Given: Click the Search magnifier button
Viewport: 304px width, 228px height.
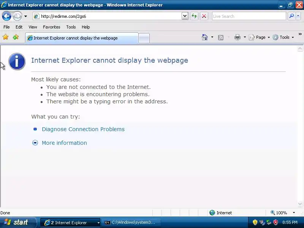Looking at the screenshot, I should pyautogui.click(x=291, y=16).
